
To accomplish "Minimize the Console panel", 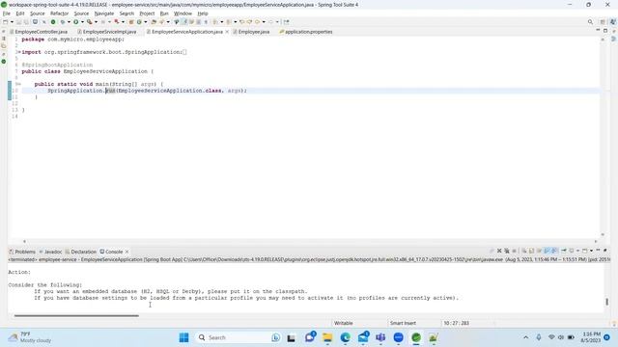I will [x=598, y=251].
